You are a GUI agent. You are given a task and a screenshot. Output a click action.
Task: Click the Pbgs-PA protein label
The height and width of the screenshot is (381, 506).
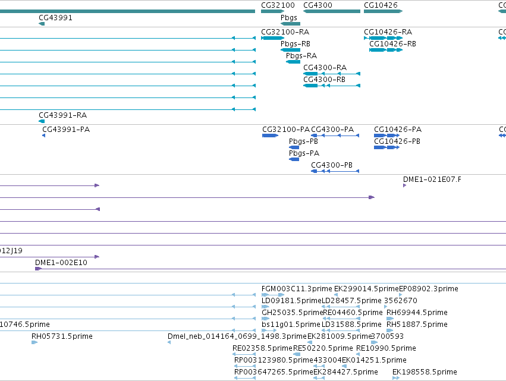coord(304,153)
